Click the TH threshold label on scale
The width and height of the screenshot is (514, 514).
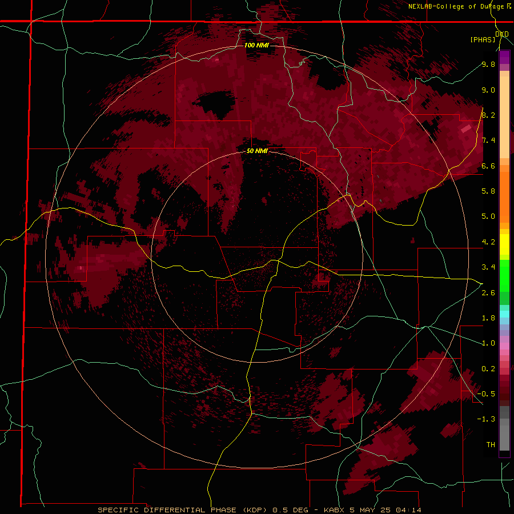491,444
